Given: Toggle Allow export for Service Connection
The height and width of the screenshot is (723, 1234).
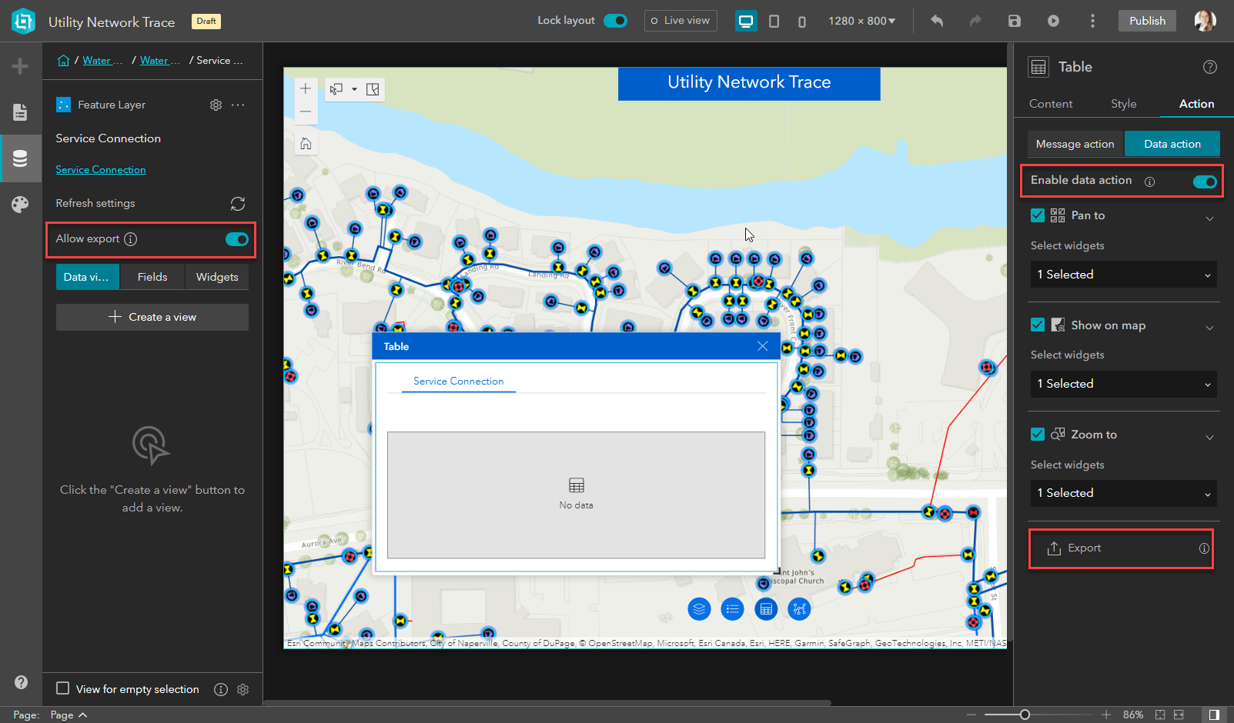Looking at the screenshot, I should coord(236,238).
